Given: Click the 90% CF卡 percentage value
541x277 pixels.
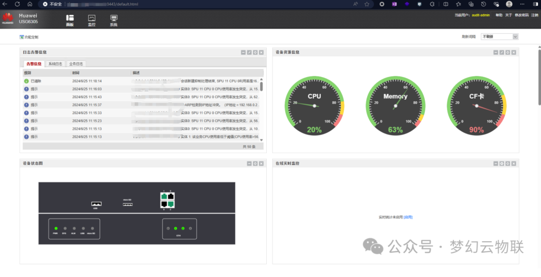Looking at the screenshot, I should pos(477,130).
